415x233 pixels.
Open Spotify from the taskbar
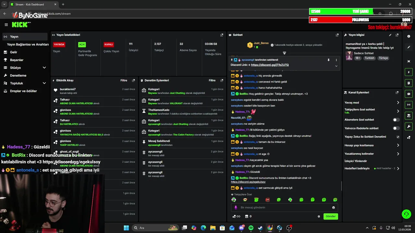coord(251,228)
